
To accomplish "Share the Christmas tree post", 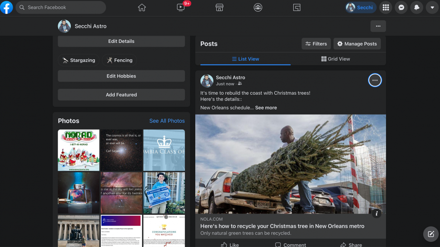I will 351,245.
